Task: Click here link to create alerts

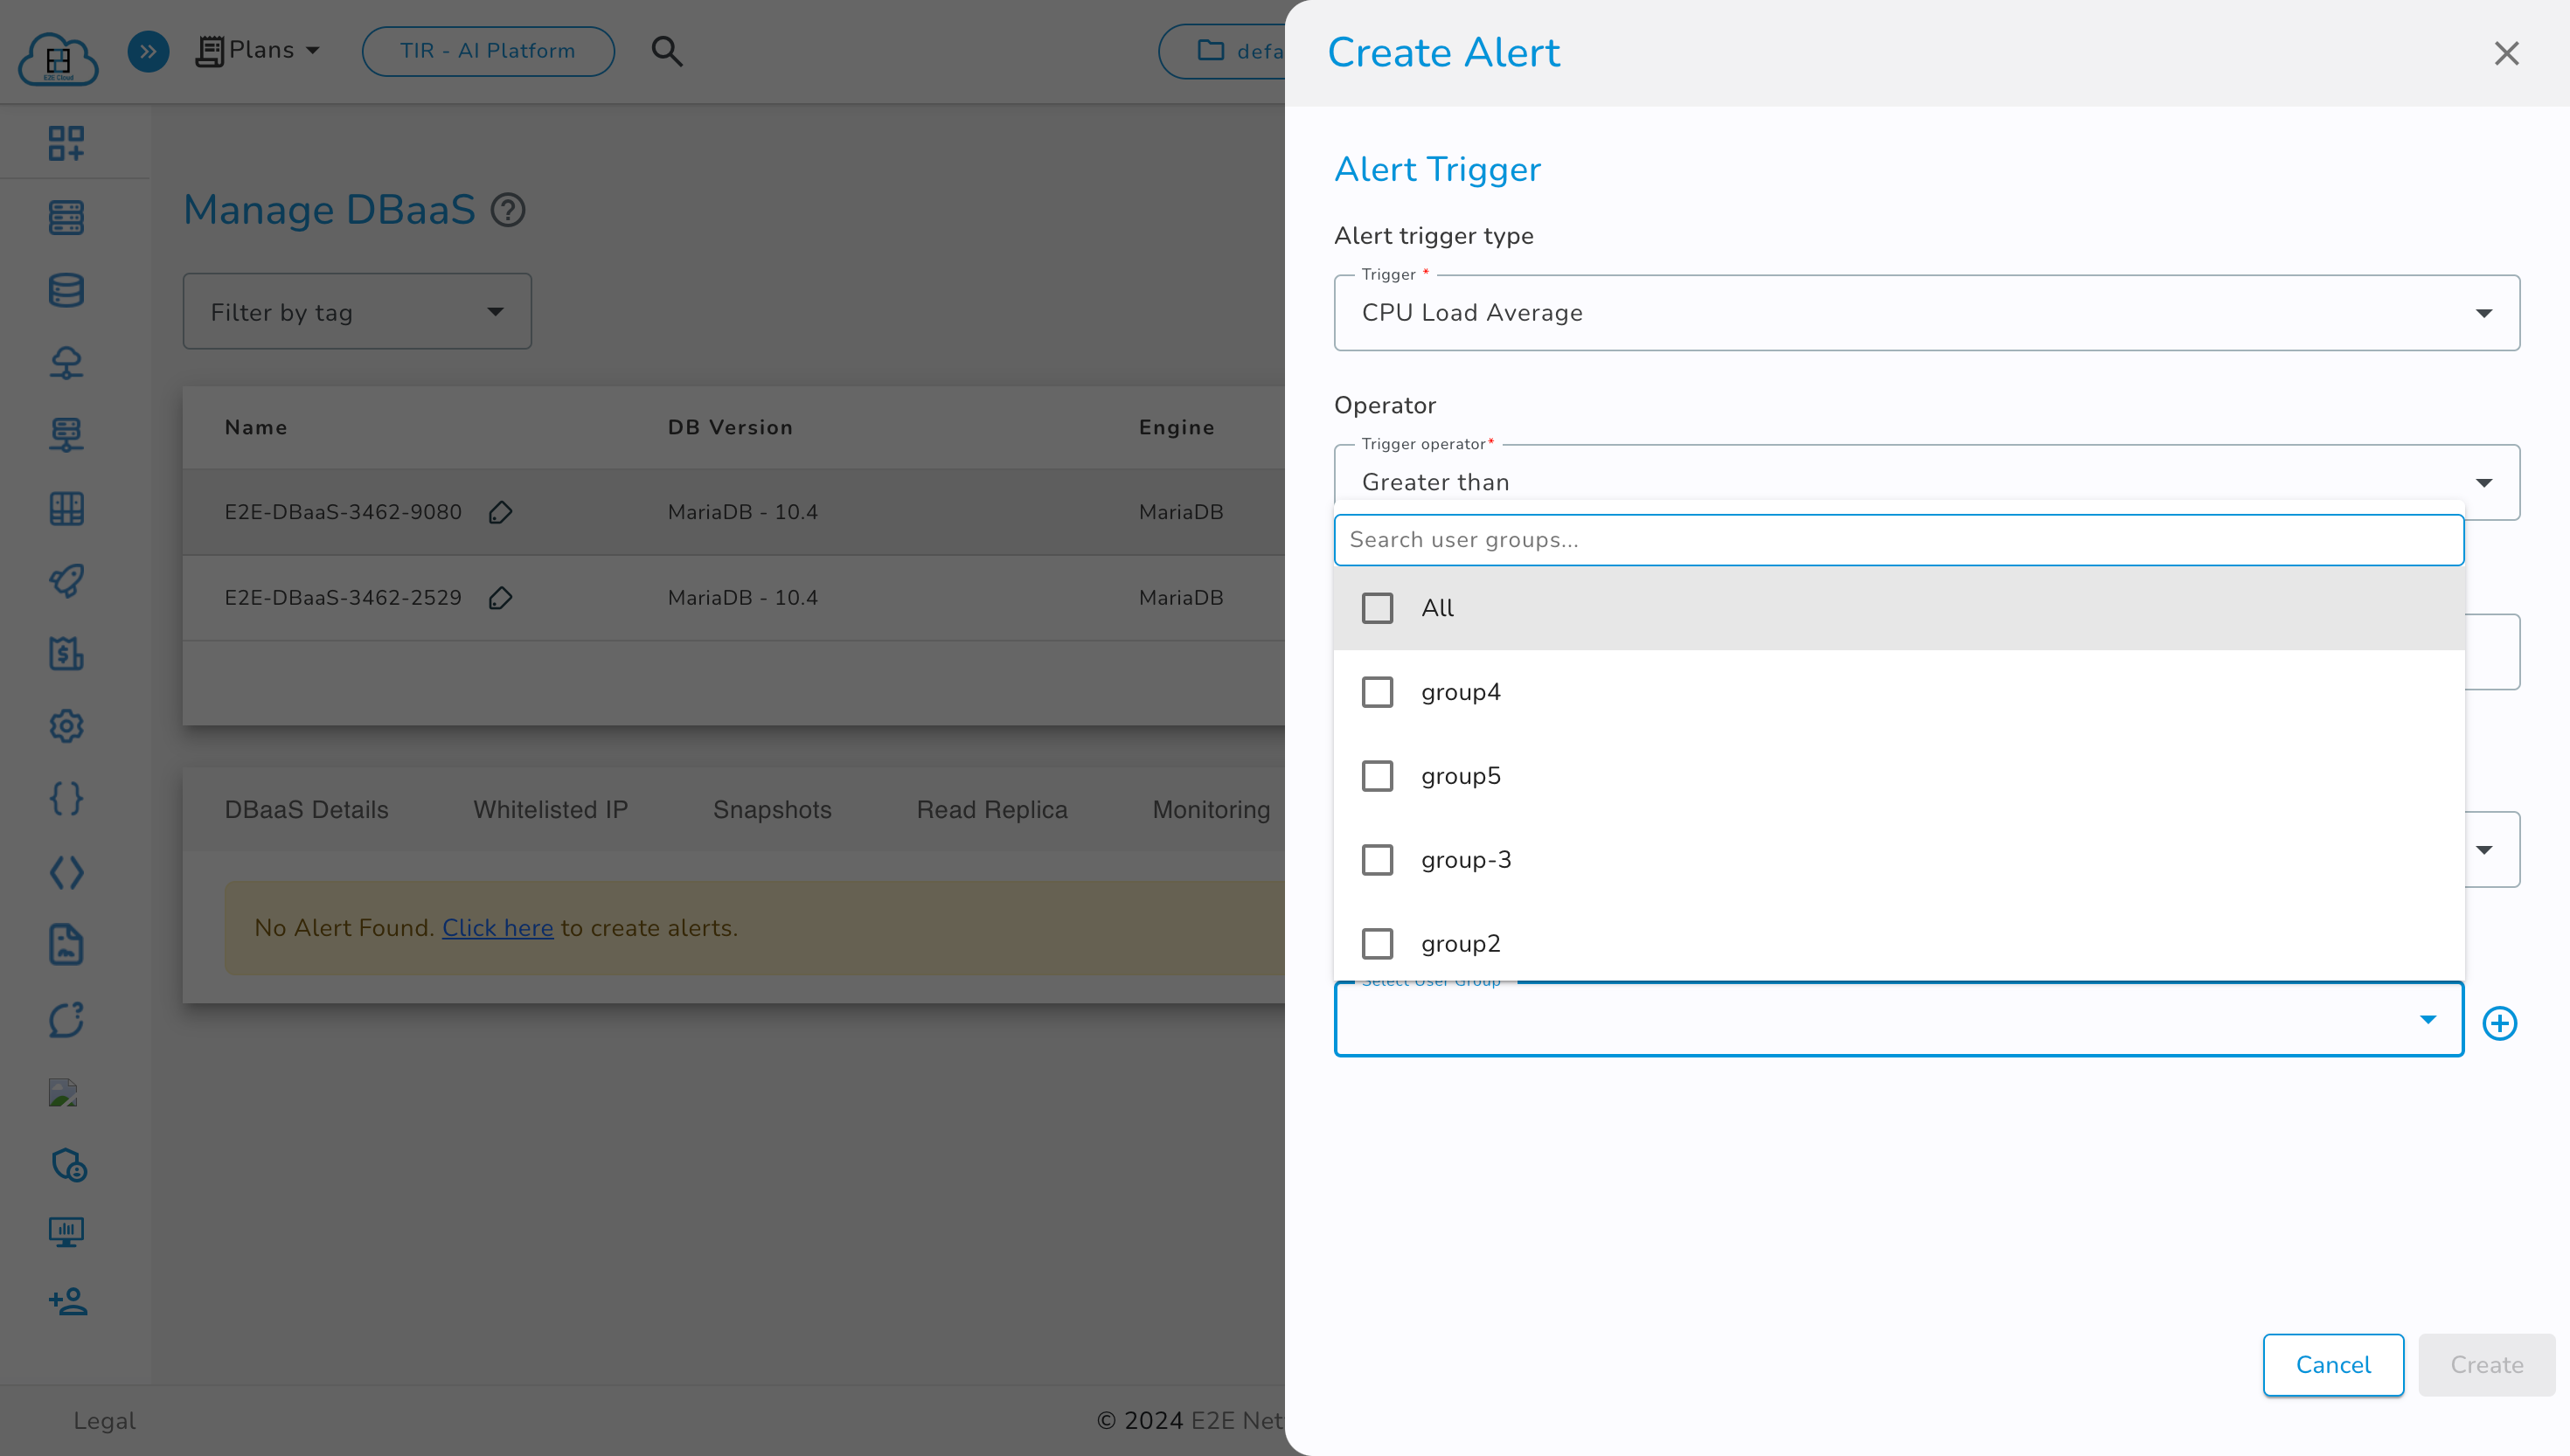Action: tap(496, 928)
